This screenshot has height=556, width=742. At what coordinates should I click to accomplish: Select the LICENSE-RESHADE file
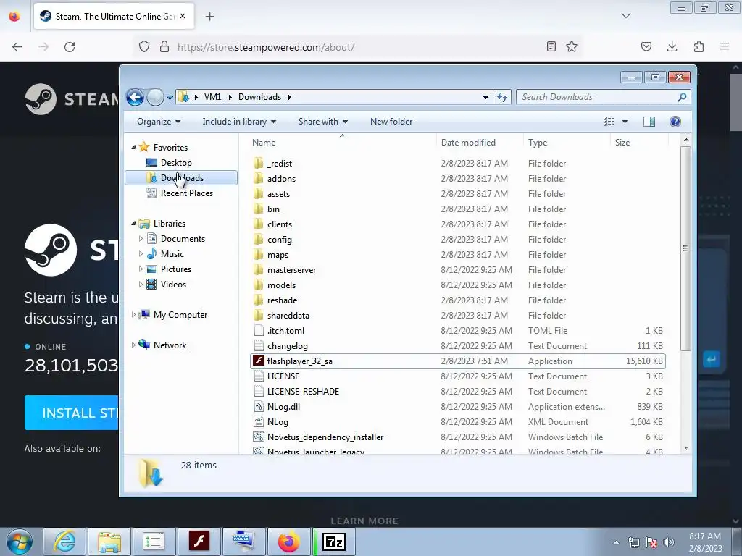point(303,392)
